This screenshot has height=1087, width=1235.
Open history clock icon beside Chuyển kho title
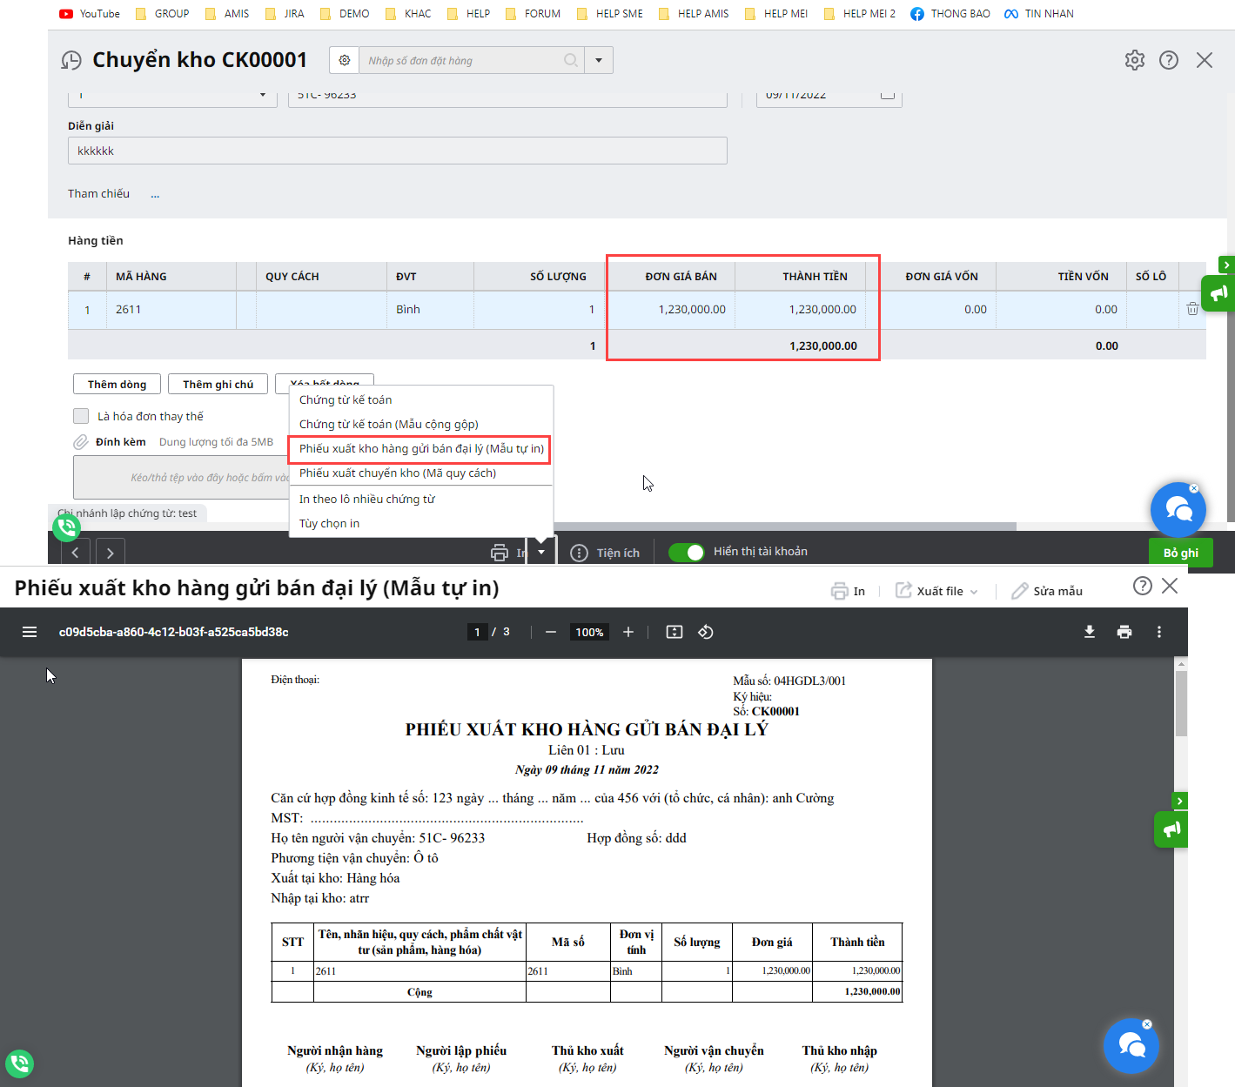click(70, 60)
